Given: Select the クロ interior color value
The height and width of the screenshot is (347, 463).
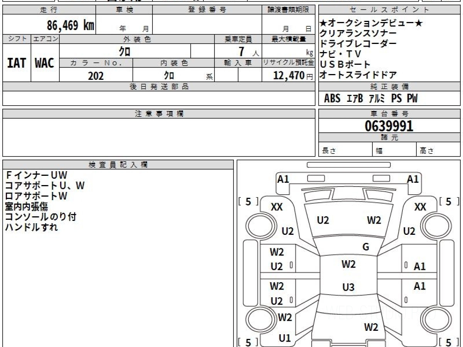Looking at the screenshot, I should pos(169,76).
